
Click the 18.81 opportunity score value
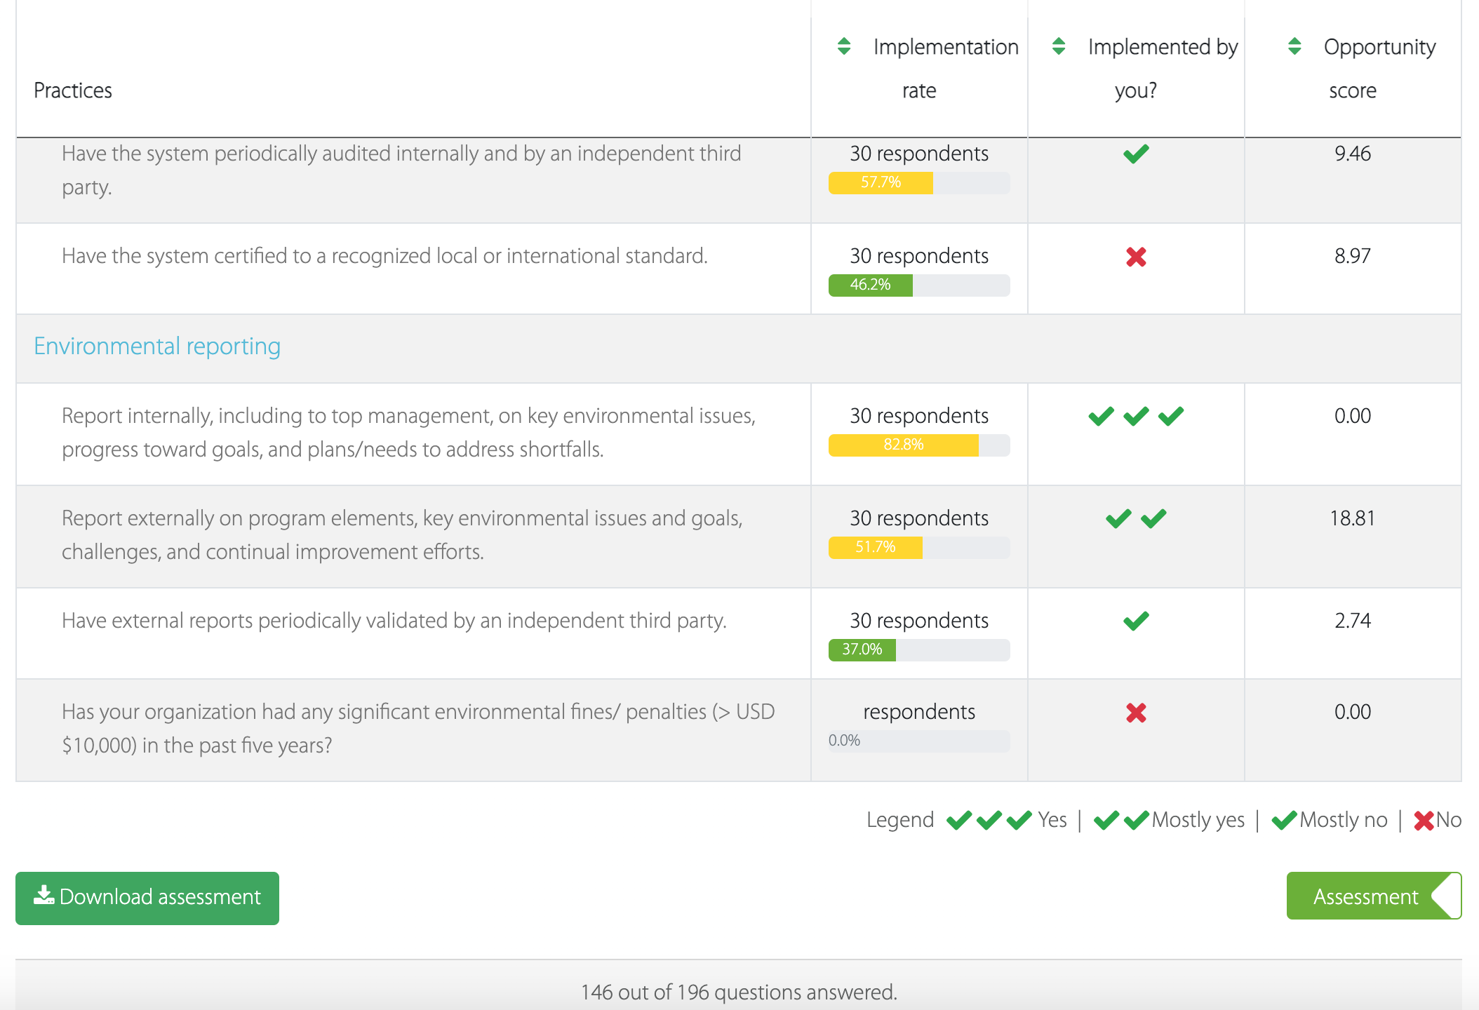pyautogui.click(x=1352, y=518)
